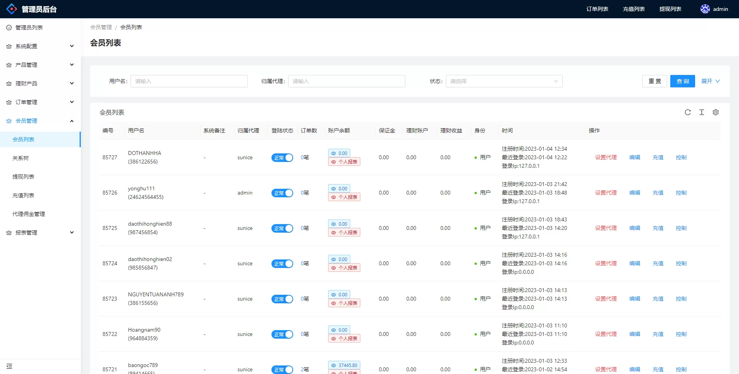
Task: Toggle login status switch for Hoangnam90
Action: (282, 334)
